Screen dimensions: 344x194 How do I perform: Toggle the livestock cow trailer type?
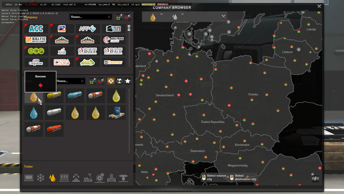point(123,178)
